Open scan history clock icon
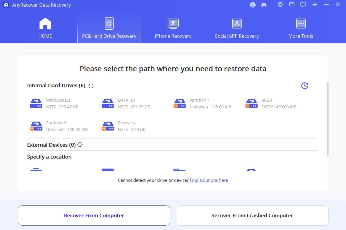The height and width of the screenshot is (230, 346). 304,86
